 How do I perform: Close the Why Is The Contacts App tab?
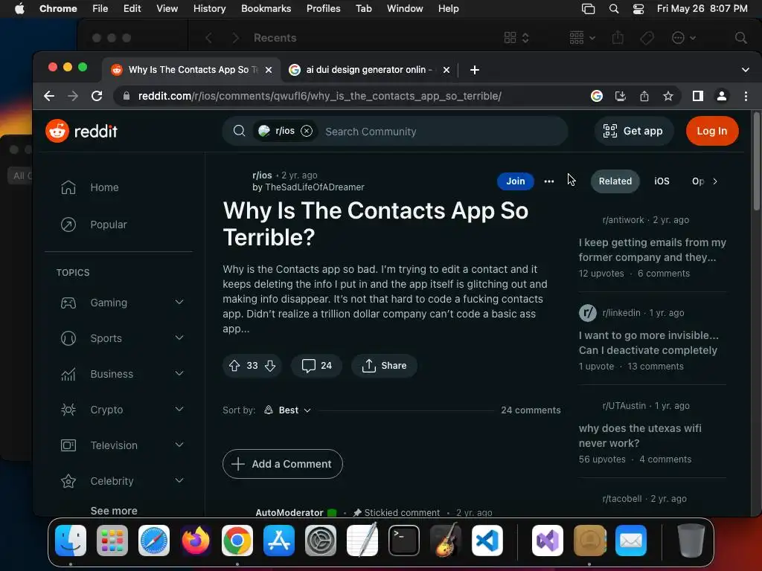[268, 70]
